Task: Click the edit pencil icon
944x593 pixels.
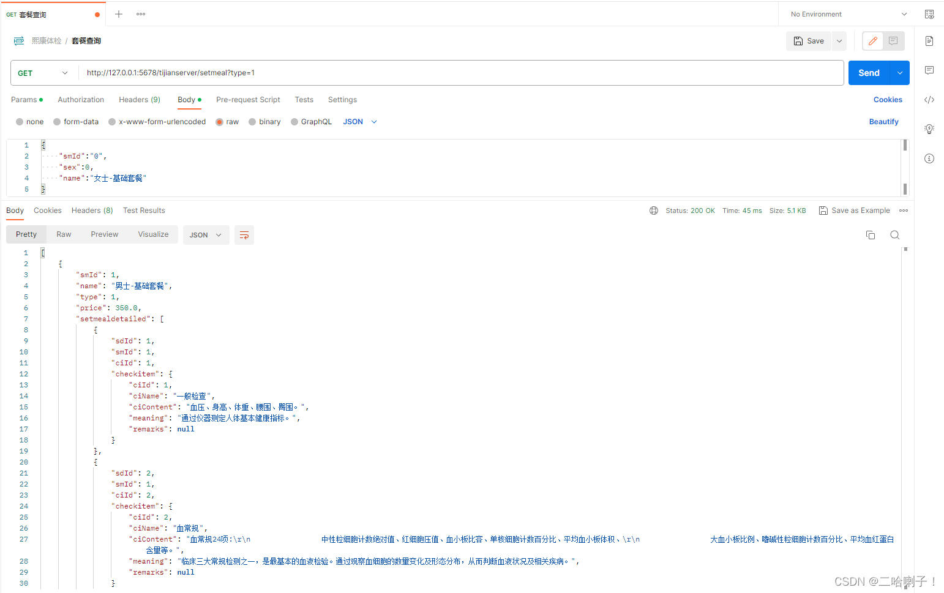Action: click(x=873, y=41)
